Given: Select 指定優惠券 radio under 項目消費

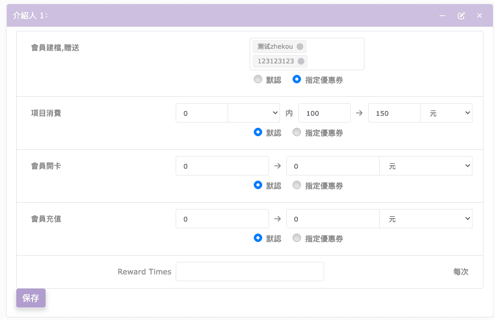Looking at the screenshot, I should tap(297, 133).
